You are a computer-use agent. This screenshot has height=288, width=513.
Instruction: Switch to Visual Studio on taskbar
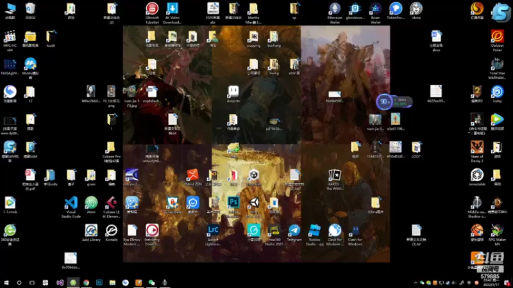coord(60,282)
